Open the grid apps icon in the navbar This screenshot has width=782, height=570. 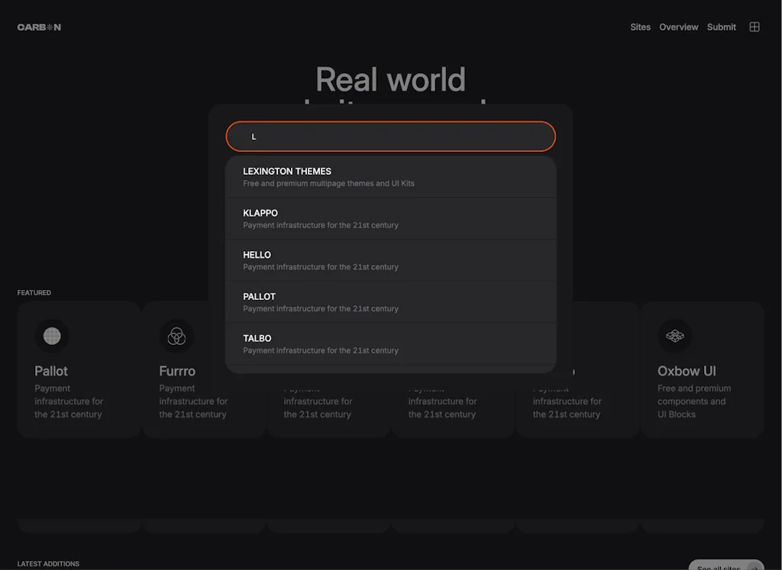point(755,27)
